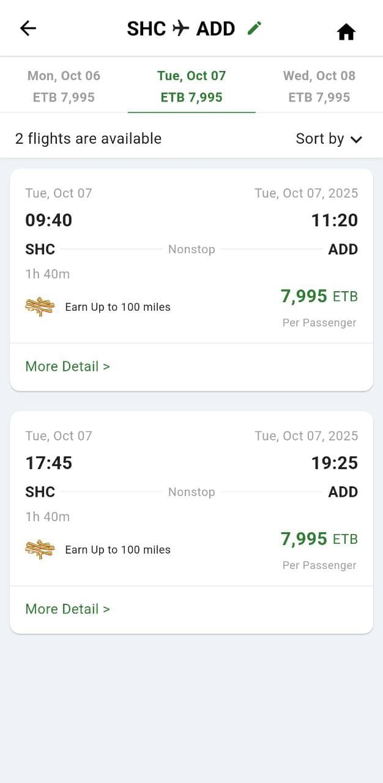Tap miles emblem on 17:45 flight
The height and width of the screenshot is (783, 383).
tap(40, 549)
